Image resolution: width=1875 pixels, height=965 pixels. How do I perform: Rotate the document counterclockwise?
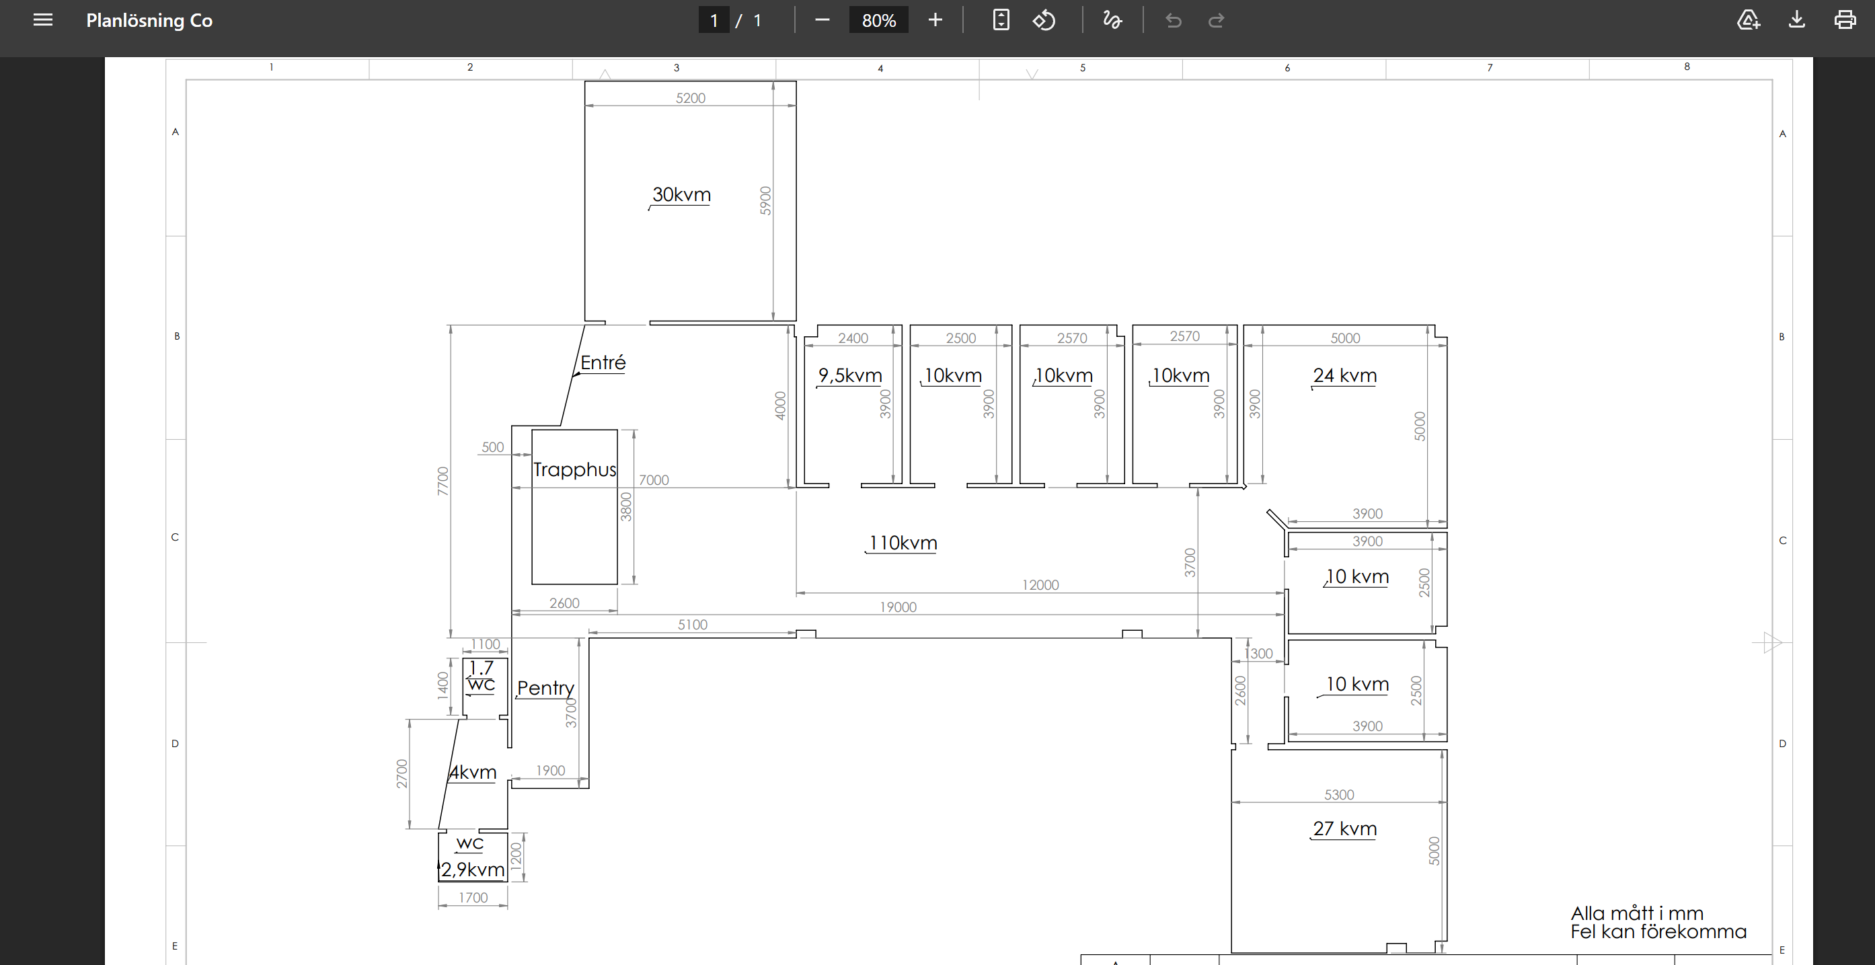pyautogui.click(x=1044, y=20)
